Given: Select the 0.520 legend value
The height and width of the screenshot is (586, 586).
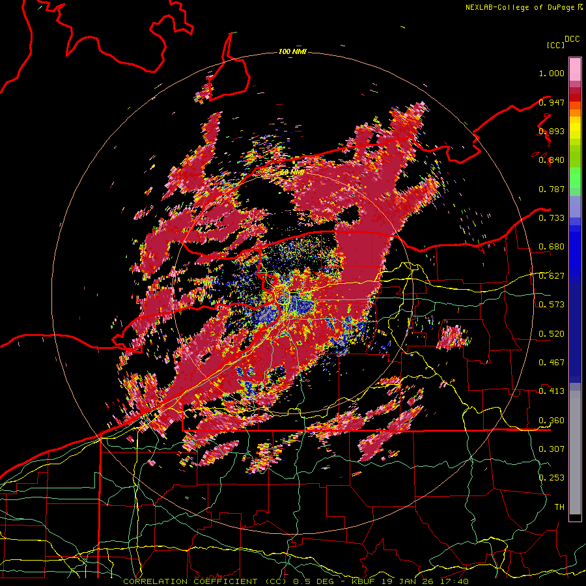Looking at the screenshot, I should click(x=551, y=334).
